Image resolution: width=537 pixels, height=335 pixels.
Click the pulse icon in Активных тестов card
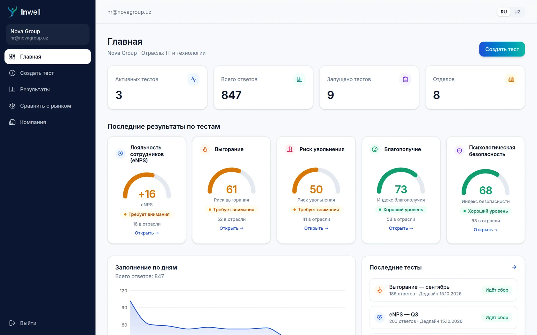point(193,79)
